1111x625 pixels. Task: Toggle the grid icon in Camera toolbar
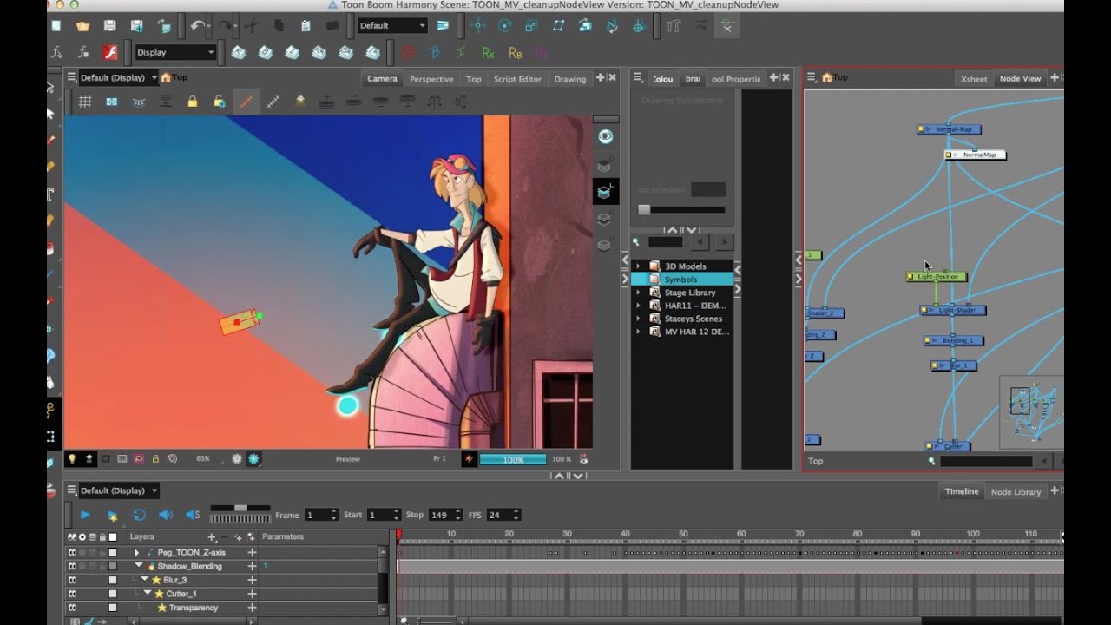pos(85,102)
